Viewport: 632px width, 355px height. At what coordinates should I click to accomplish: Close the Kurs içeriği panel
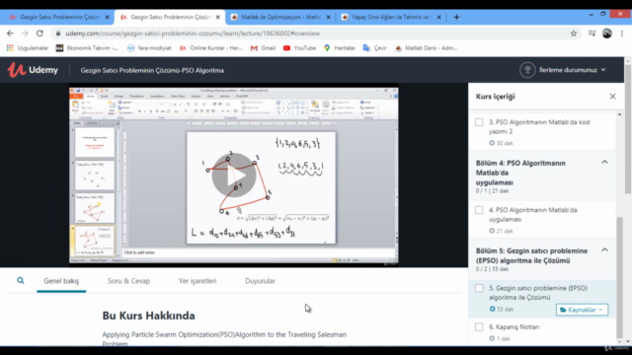pyautogui.click(x=612, y=97)
